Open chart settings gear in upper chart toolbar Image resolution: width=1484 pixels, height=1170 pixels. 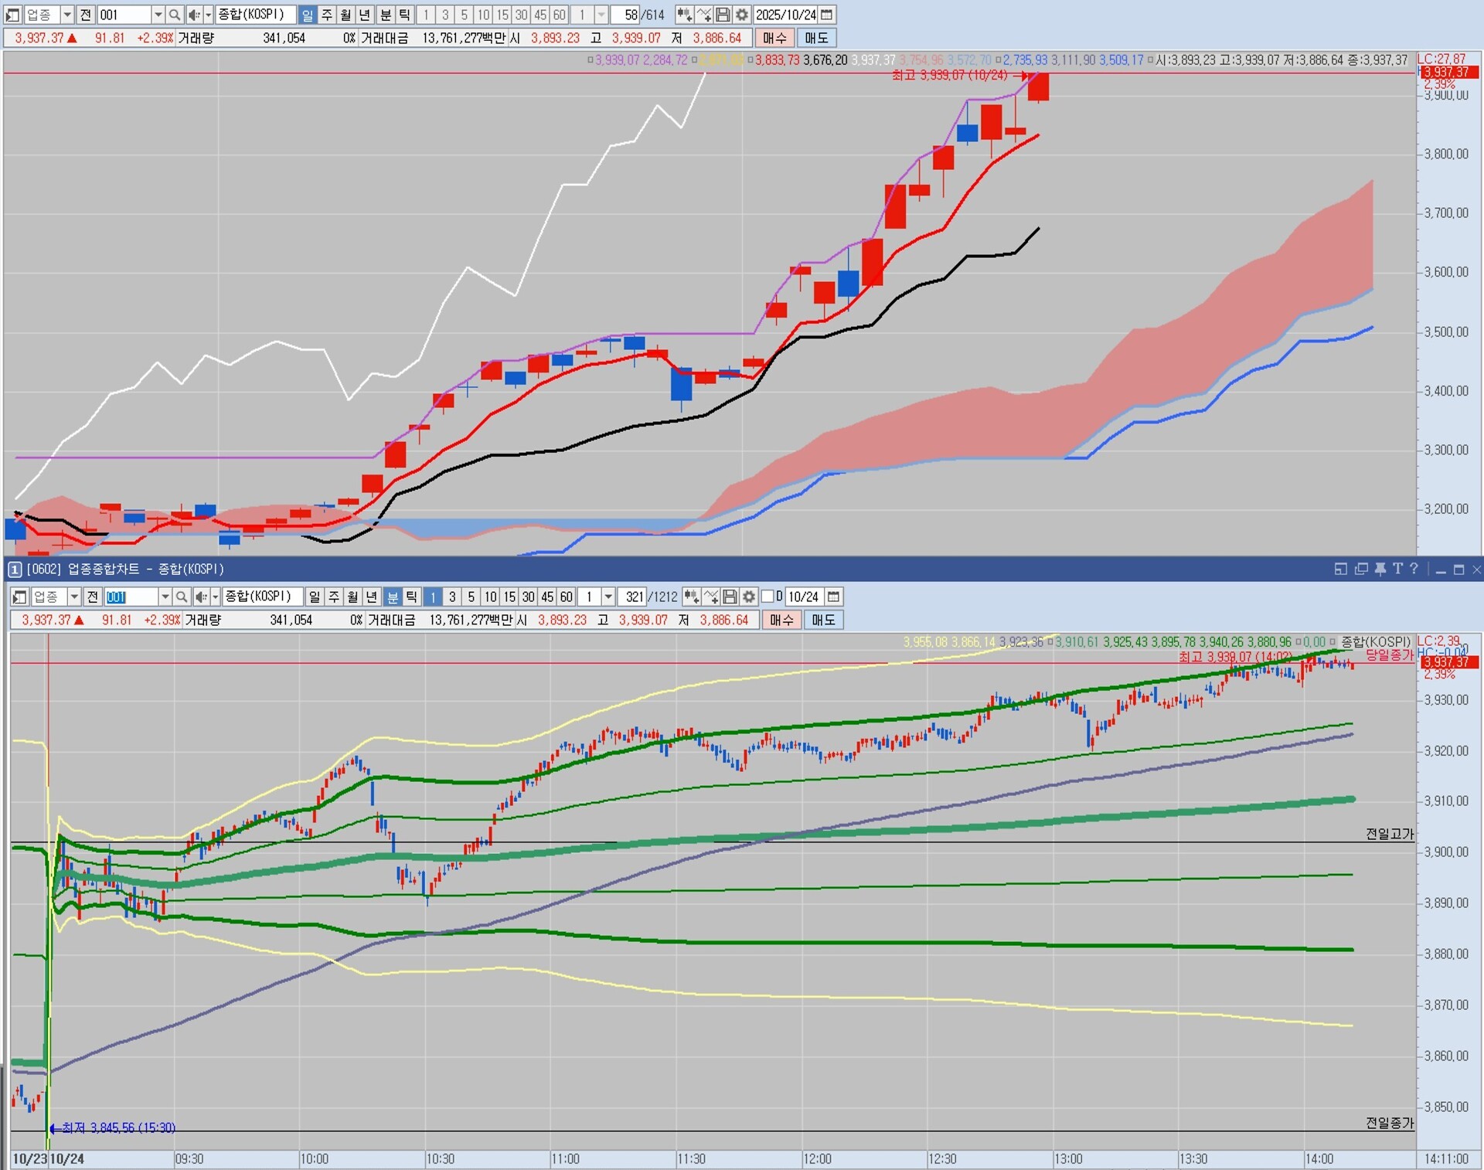pos(742,15)
